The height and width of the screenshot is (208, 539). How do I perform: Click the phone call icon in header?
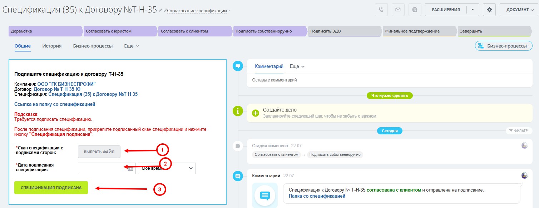[x=381, y=10]
